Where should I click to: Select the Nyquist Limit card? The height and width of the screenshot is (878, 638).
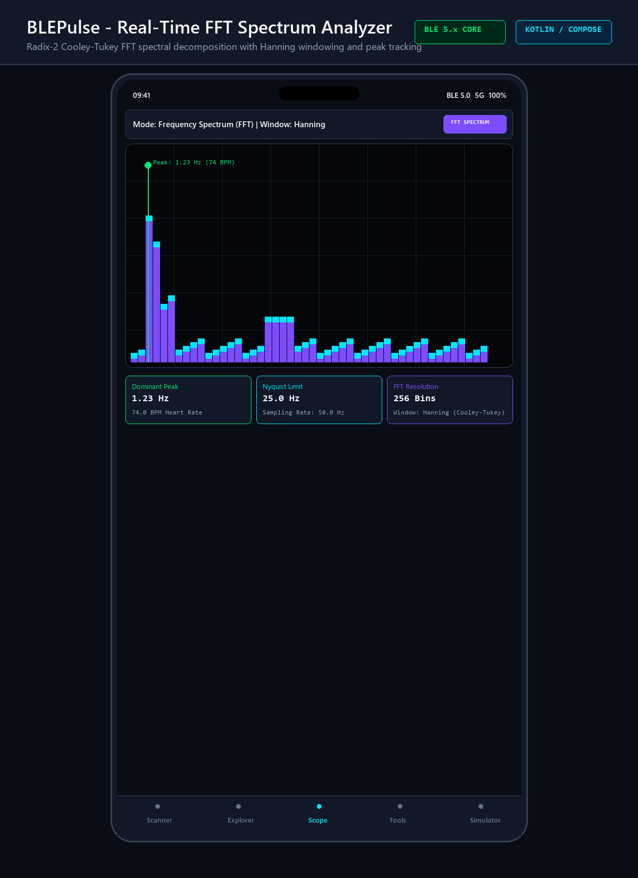(x=319, y=400)
